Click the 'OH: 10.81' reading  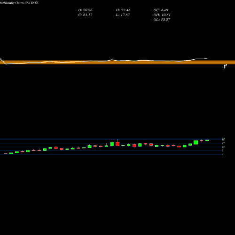162,15
